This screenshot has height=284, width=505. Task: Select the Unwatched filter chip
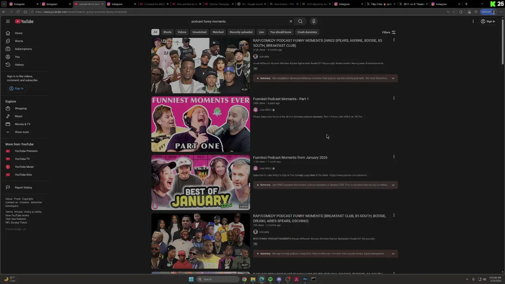[199, 32]
